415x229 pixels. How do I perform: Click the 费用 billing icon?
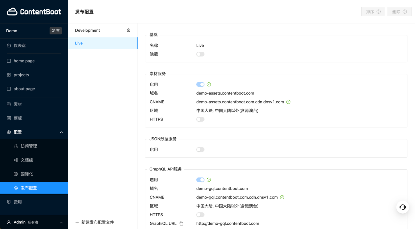click(x=9, y=202)
